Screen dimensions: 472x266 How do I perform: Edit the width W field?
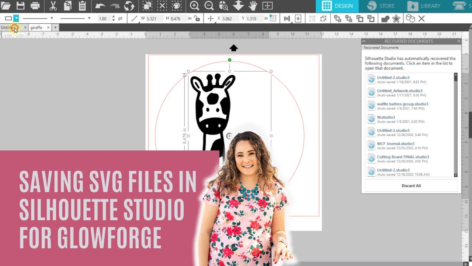pyautogui.click(x=154, y=18)
